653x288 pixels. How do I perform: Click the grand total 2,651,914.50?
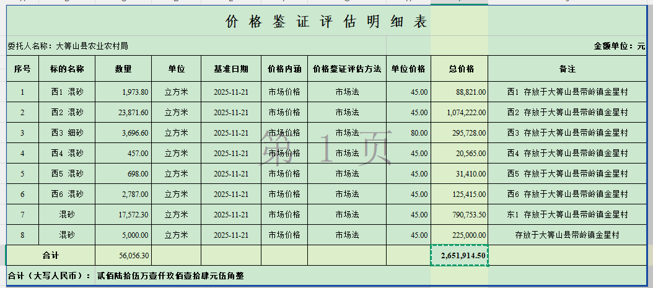click(459, 256)
